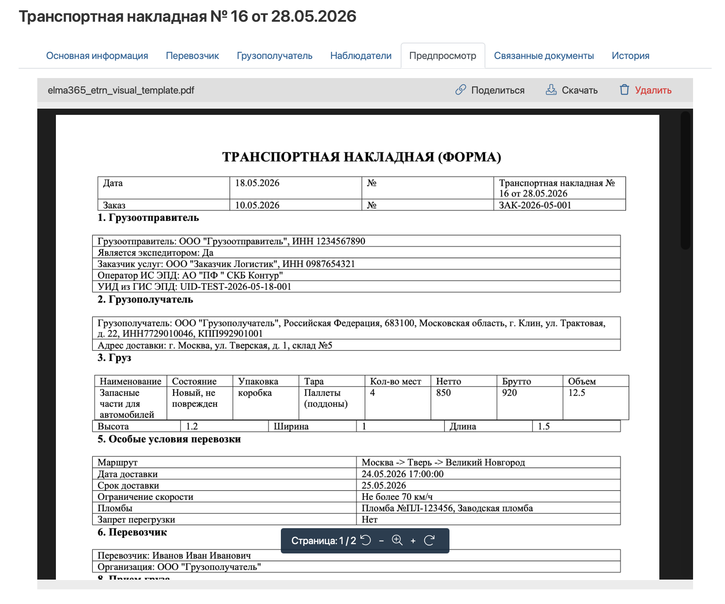The width and height of the screenshot is (725, 604).
Task: Go to the Грузополучатель tab
Action: (275, 56)
